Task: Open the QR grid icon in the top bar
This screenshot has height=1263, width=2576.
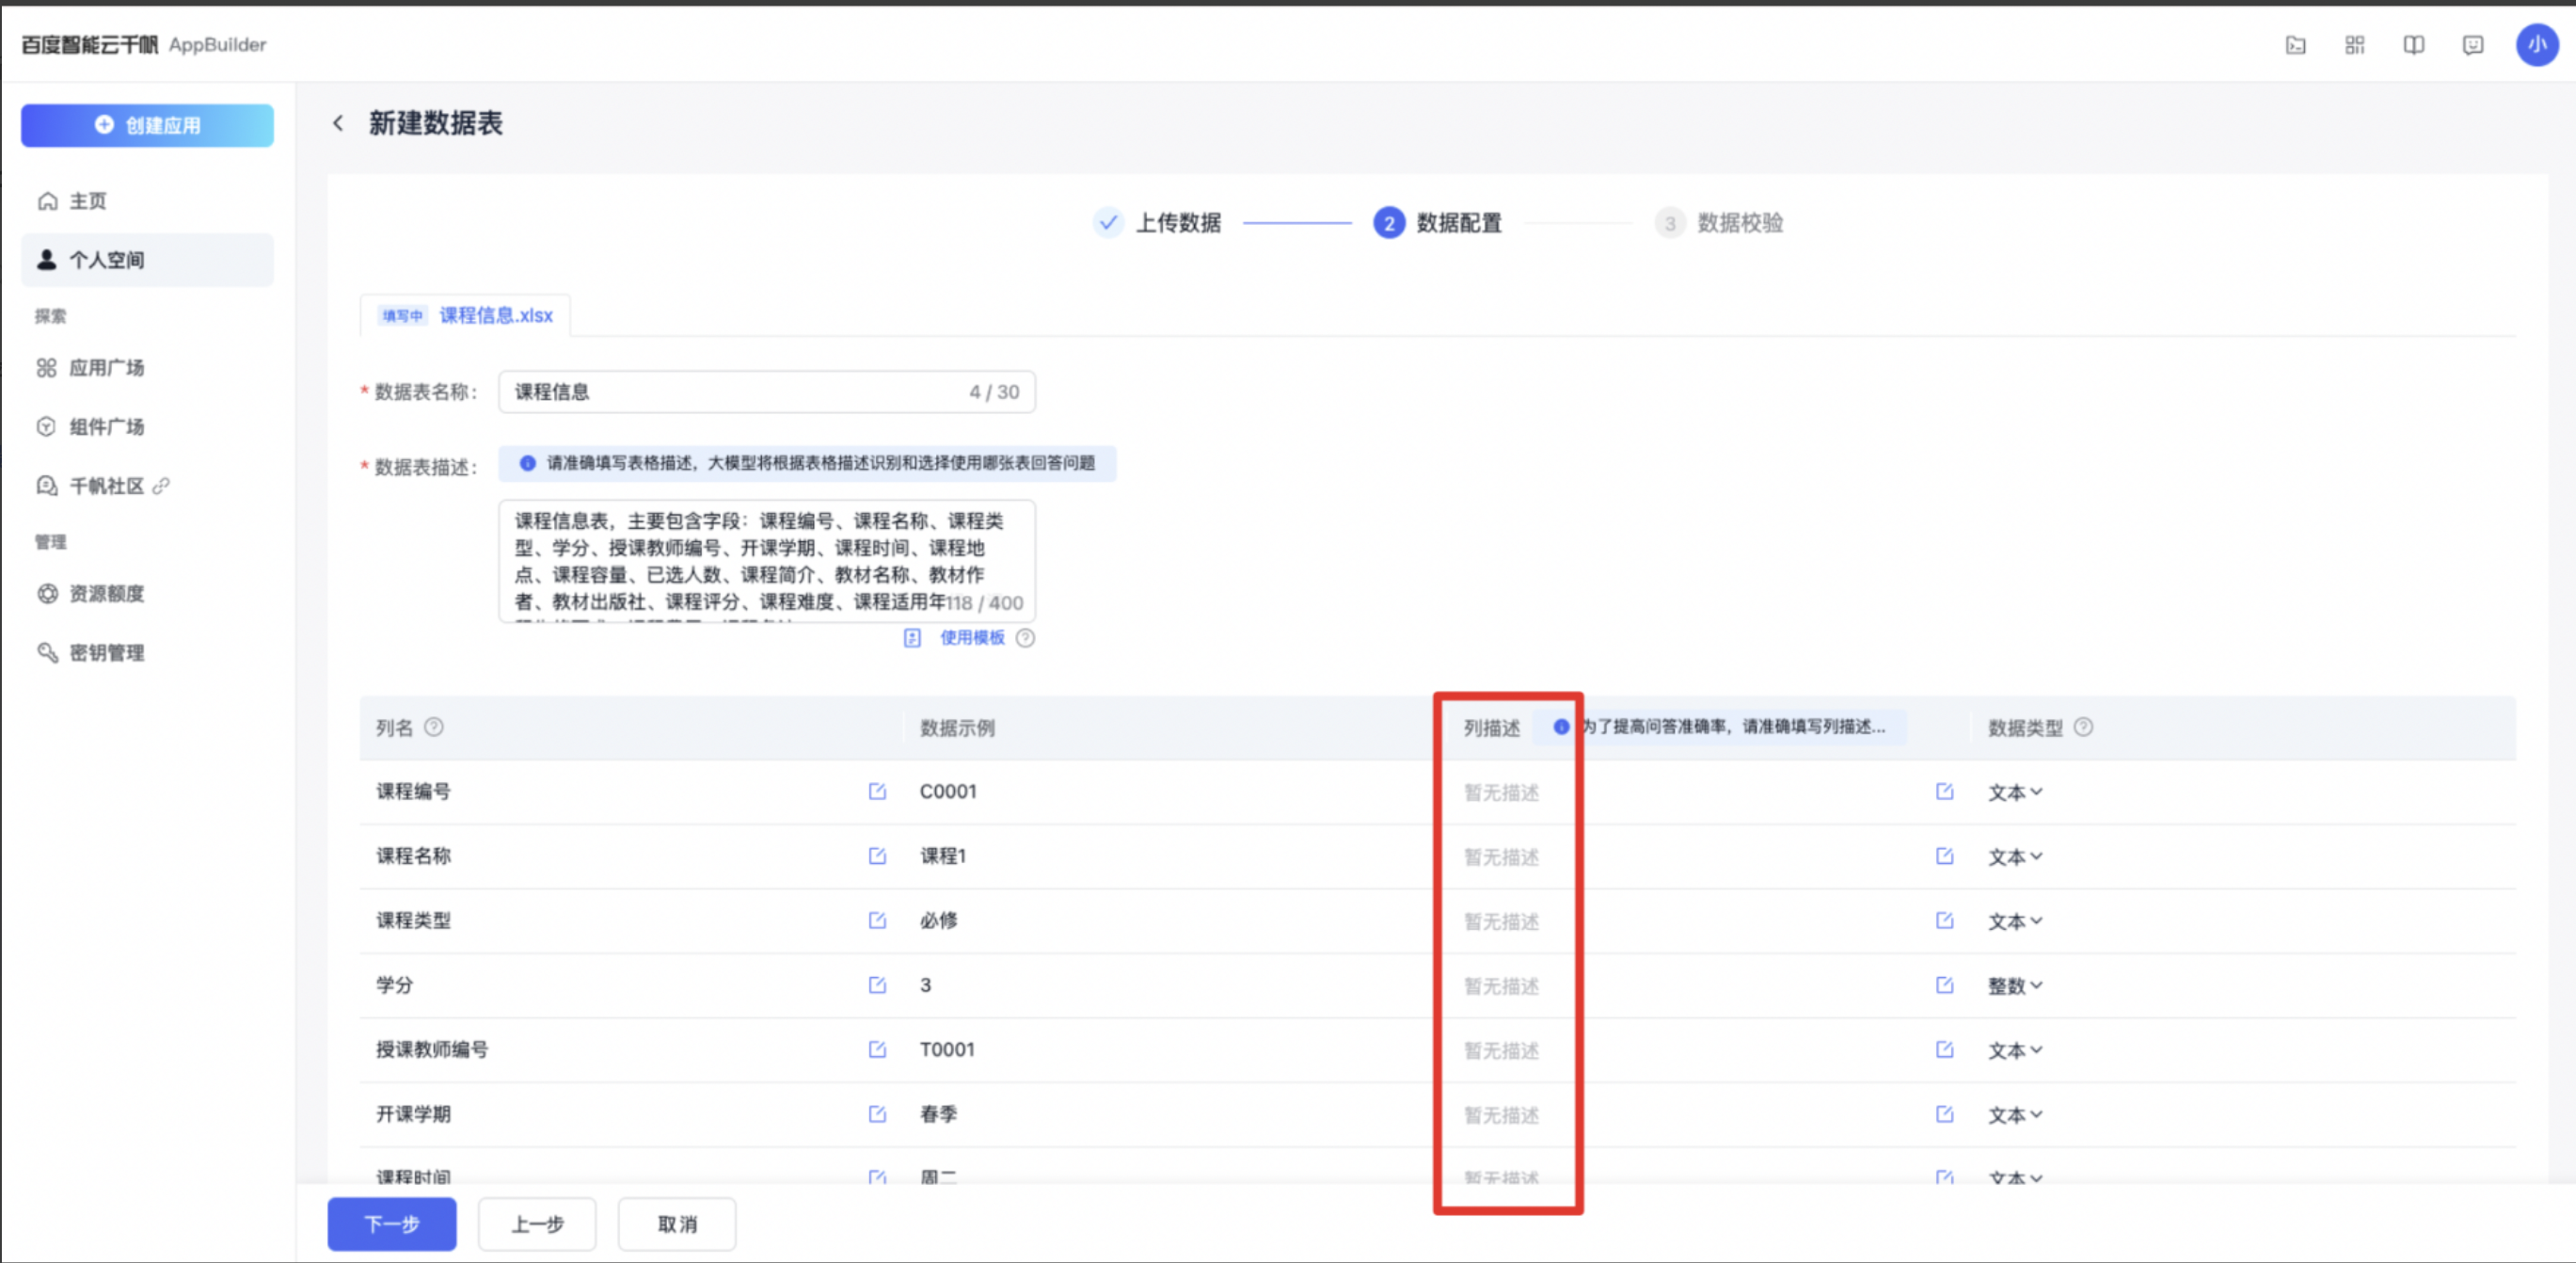Action: click(x=2355, y=45)
